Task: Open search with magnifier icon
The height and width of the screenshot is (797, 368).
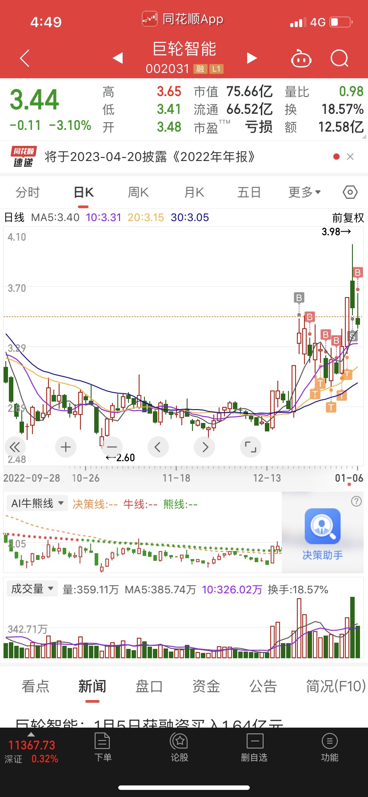Action: (x=340, y=58)
